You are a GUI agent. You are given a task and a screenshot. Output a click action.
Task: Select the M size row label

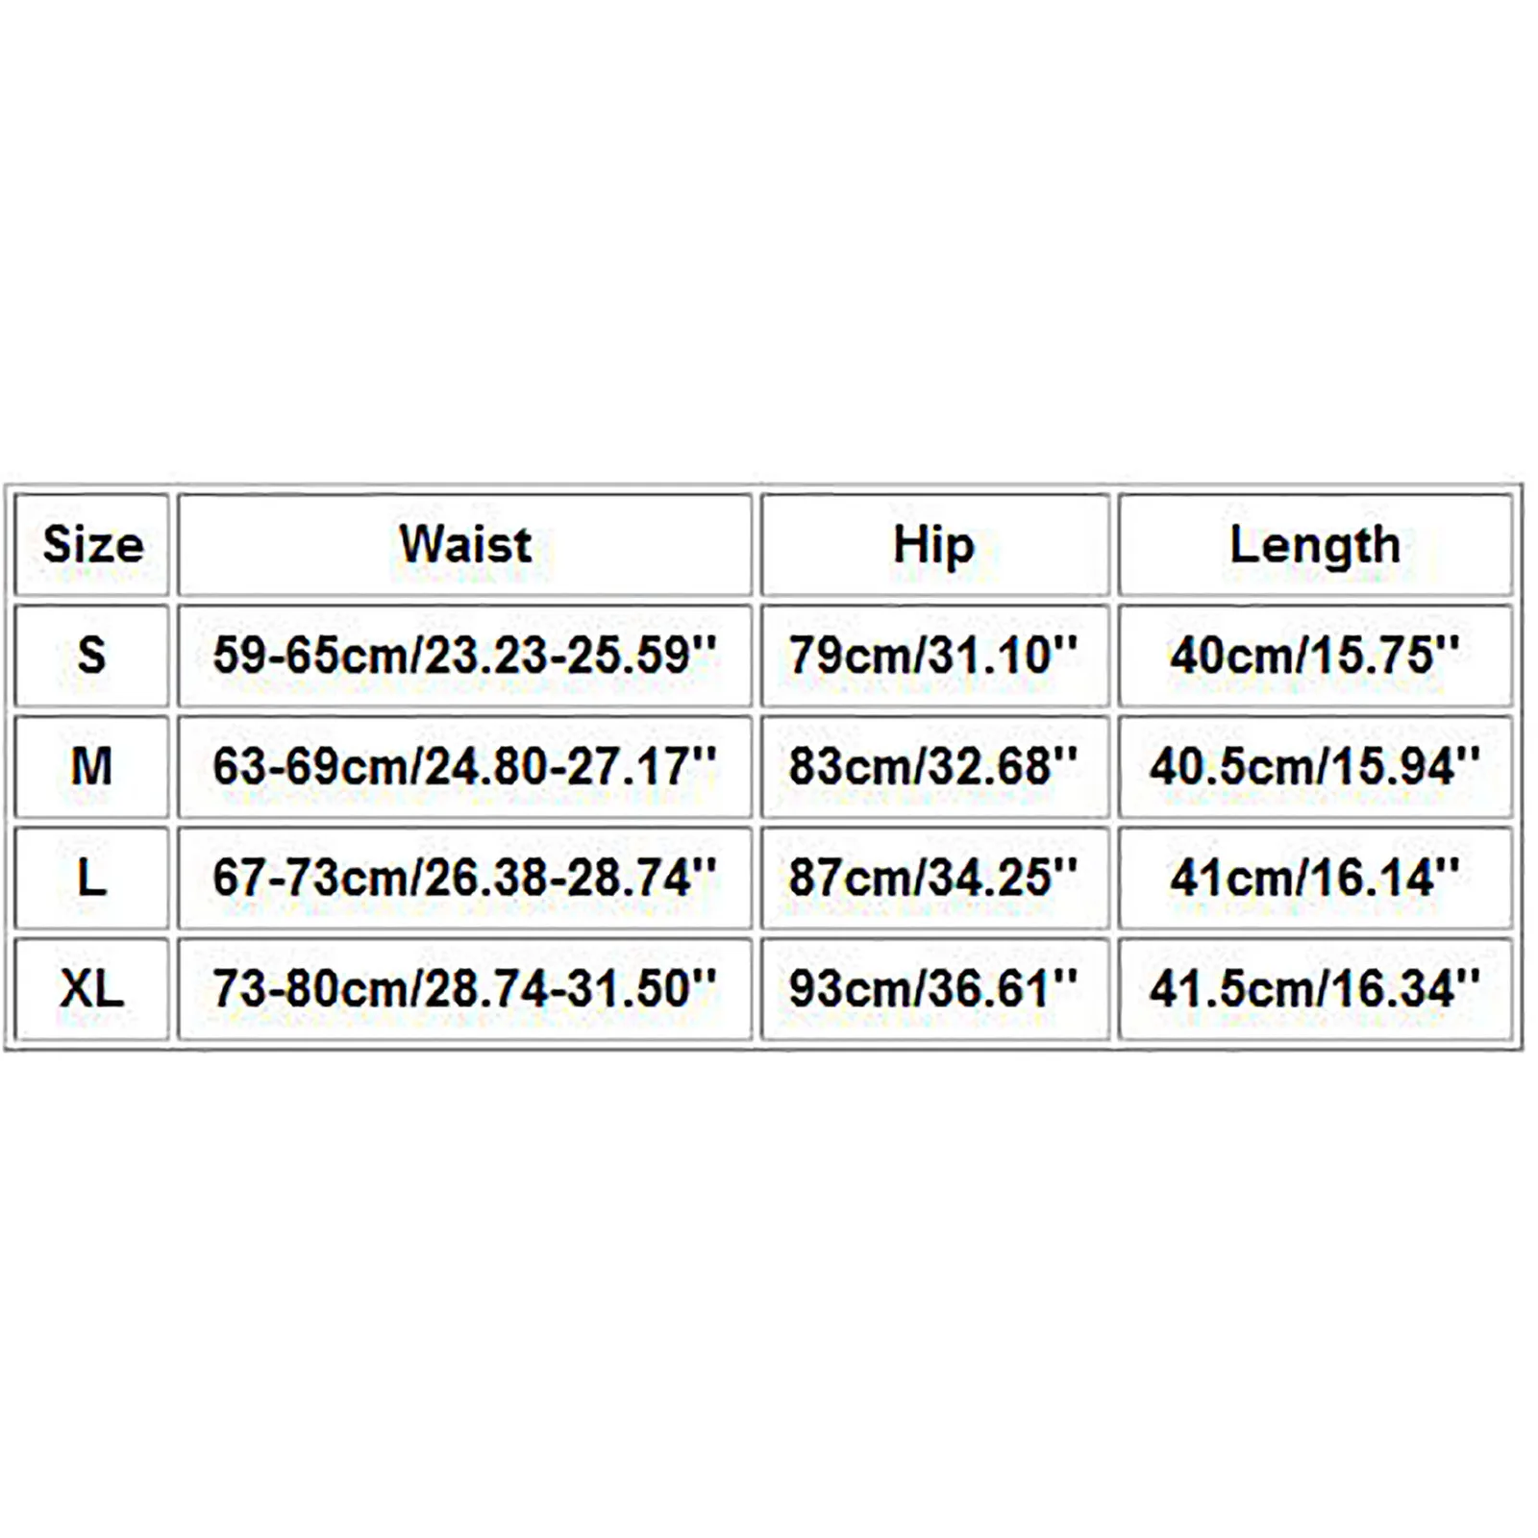point(92,767)
